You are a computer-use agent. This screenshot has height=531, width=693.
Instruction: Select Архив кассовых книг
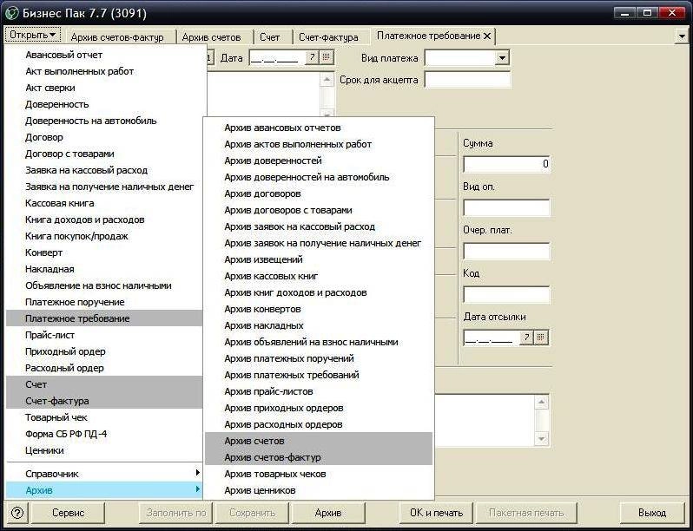coord(319,276)
